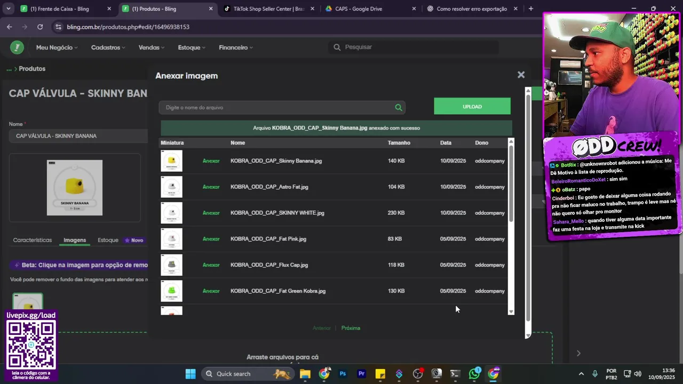Focus the file name search field
Image resolution: width=683 pixels, height=384 pixels.
point(282,108)
